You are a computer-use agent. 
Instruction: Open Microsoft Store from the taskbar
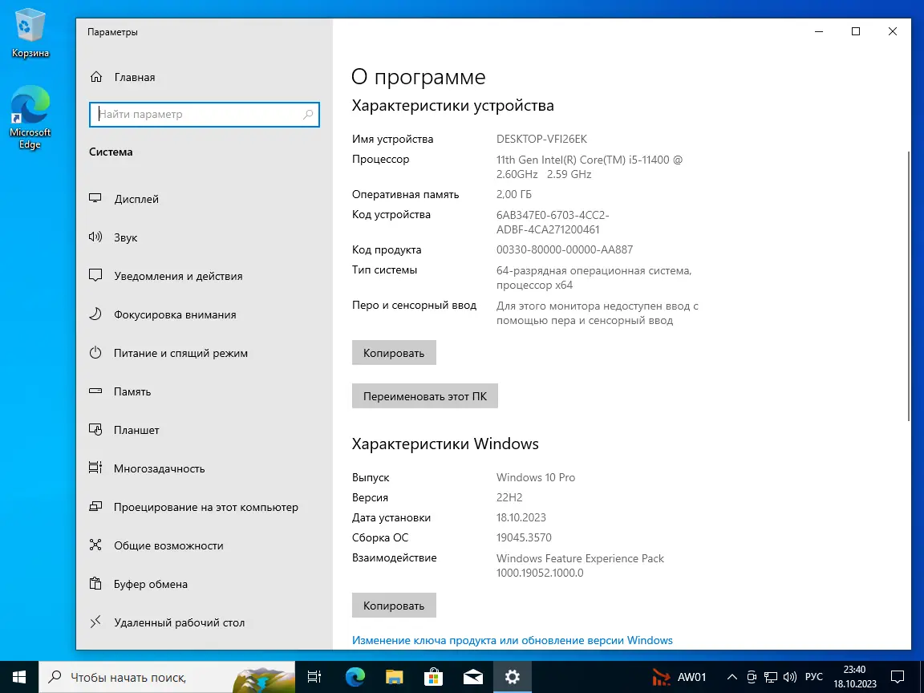(434, 677)
